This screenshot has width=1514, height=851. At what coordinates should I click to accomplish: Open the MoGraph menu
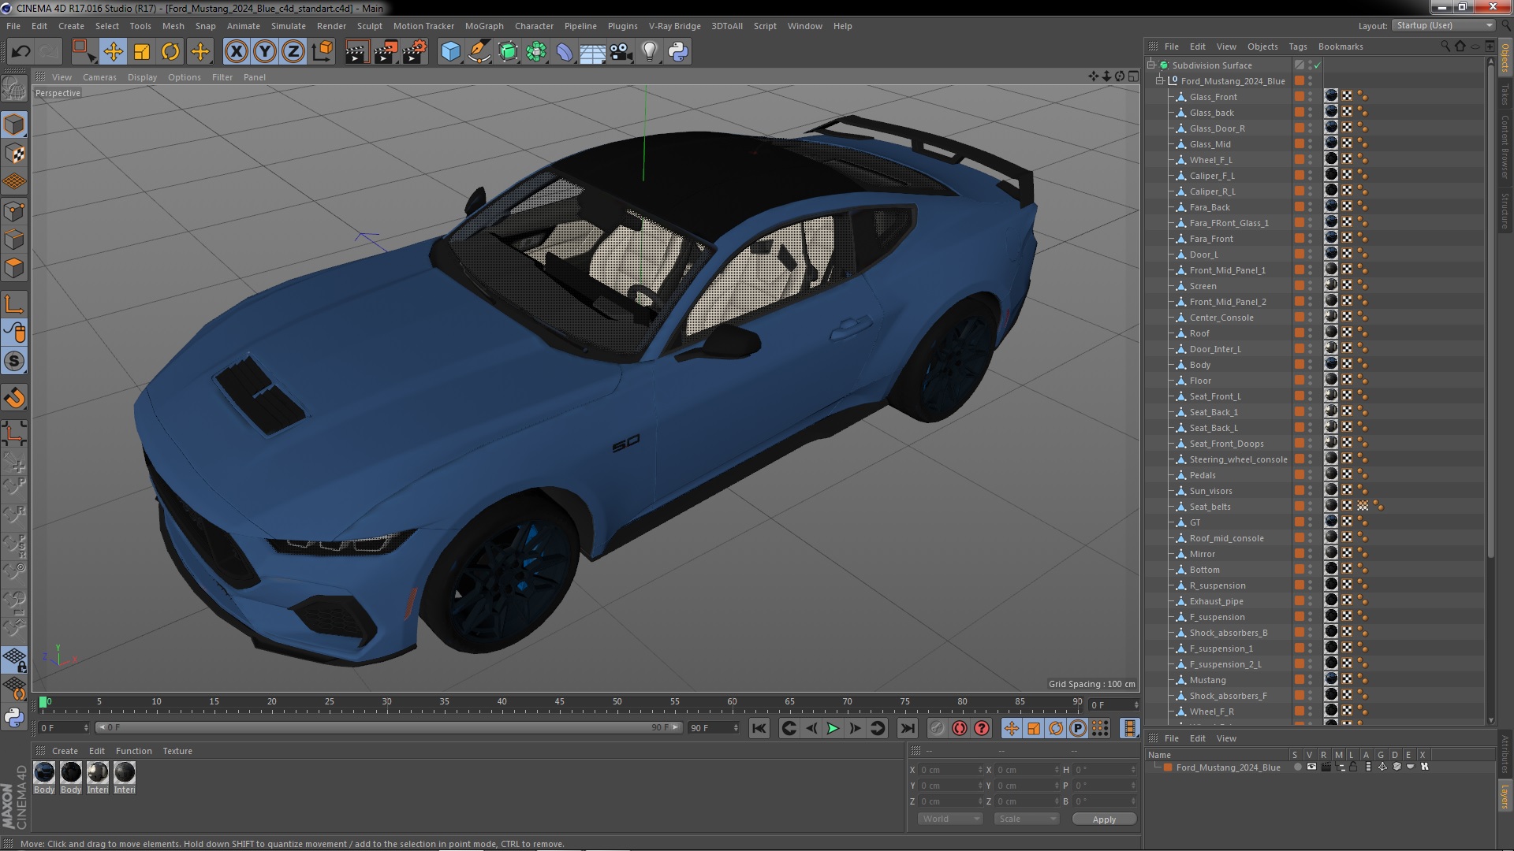[483, 26]
